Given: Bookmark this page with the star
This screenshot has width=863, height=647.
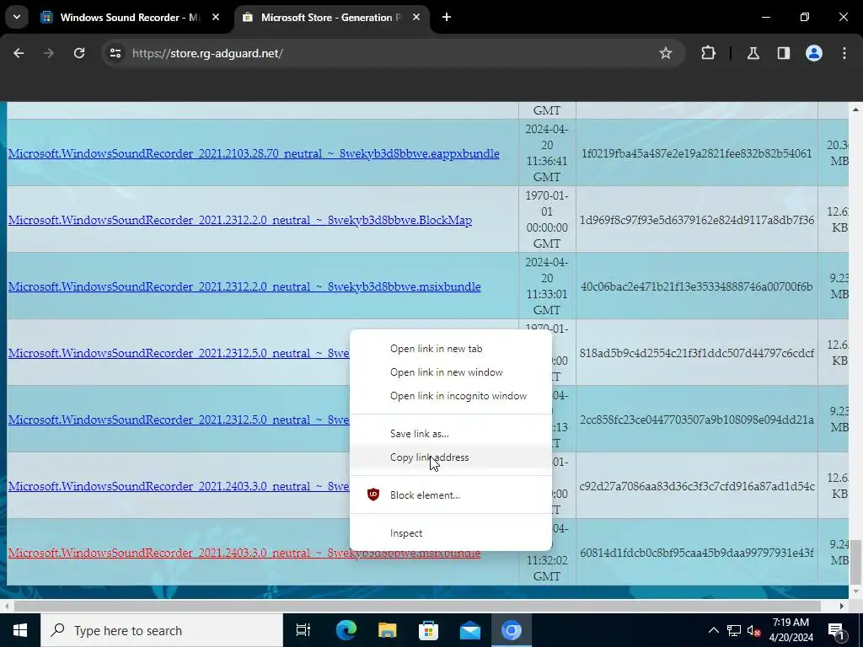Looking at the screenshot, I should (x=666, y=53).
